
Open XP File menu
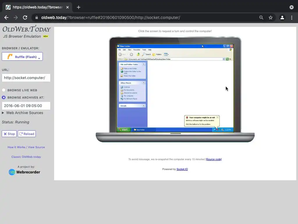click(120, 50)
